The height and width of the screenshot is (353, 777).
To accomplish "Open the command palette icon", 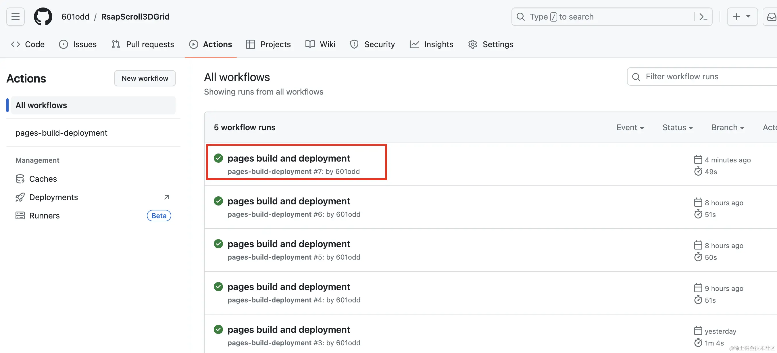I will pos(703,17).
